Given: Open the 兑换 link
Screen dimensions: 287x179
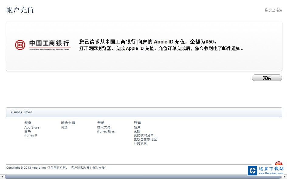Looking at the screenshot, I should pyautogui.click(x=137, y=131).
